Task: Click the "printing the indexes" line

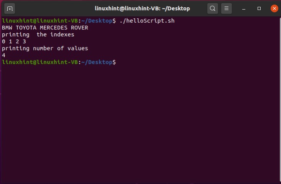Action: (38, 34)
